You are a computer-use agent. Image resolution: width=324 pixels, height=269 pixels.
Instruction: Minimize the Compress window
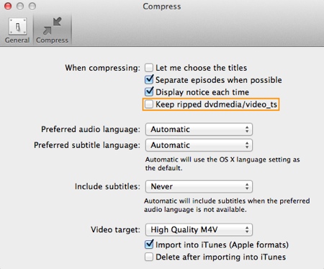tap(20, 6)
